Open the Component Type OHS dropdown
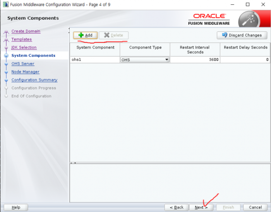 tap(145, 60)
